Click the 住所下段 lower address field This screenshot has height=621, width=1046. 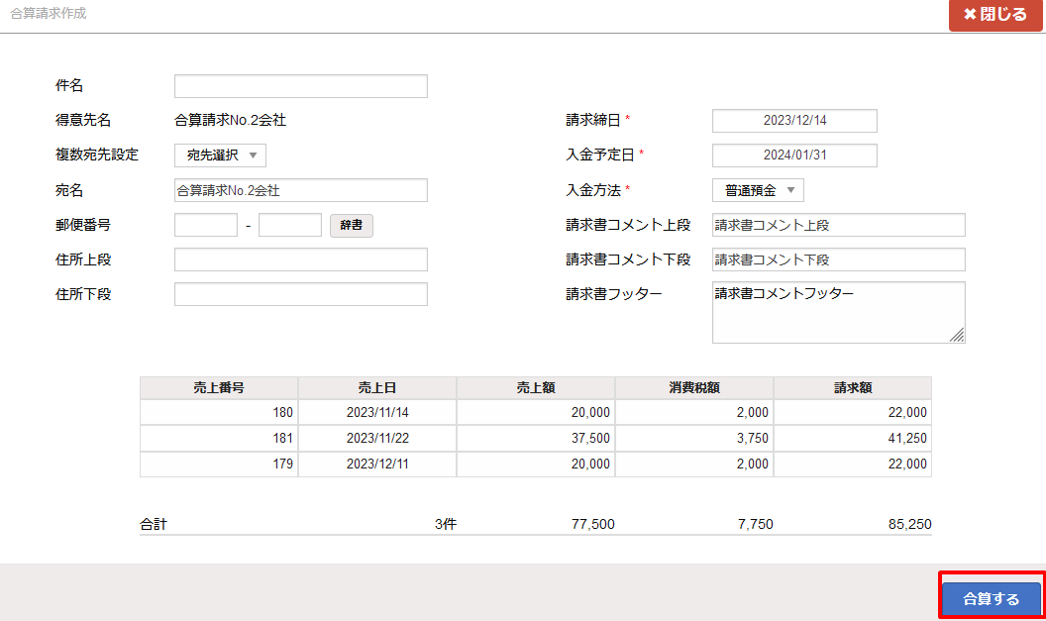tap(300, 293)
